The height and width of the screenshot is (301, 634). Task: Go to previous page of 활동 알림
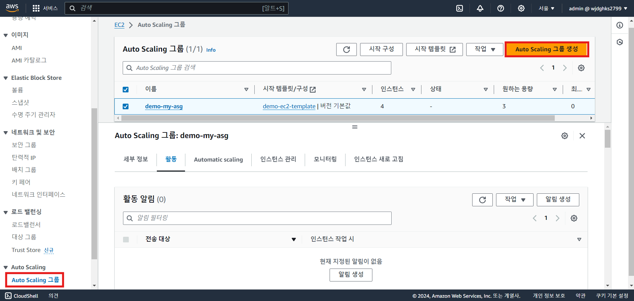coord(535,218)
